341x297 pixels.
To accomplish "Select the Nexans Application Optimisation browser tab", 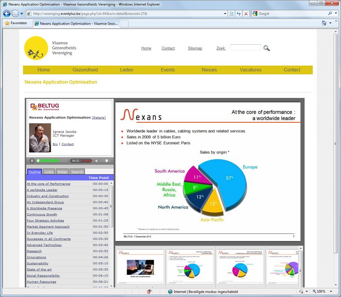I will [x=76, y=23].
